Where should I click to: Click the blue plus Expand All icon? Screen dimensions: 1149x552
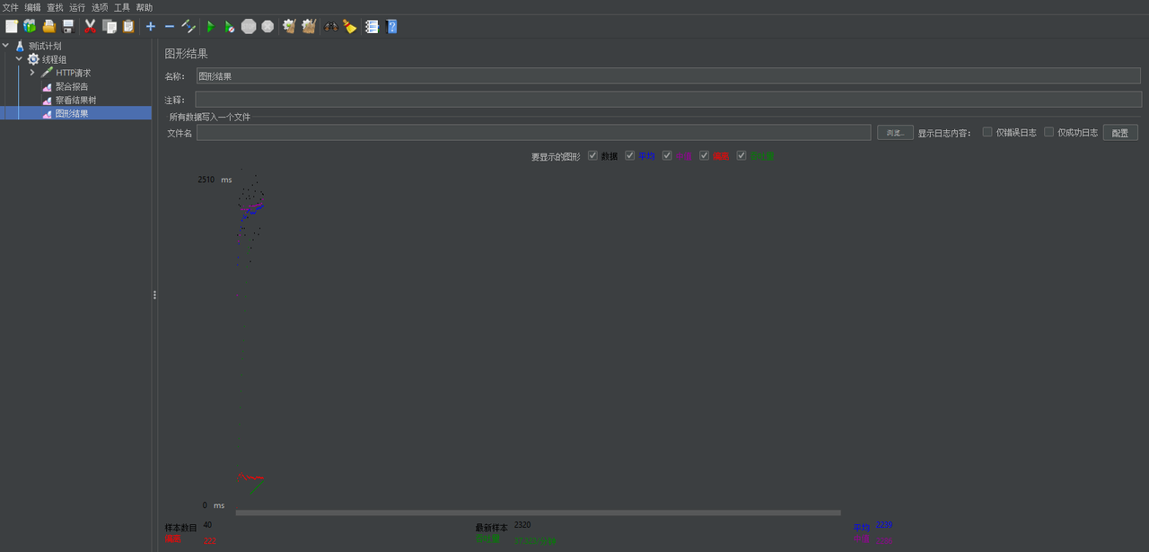coord(151,27)
